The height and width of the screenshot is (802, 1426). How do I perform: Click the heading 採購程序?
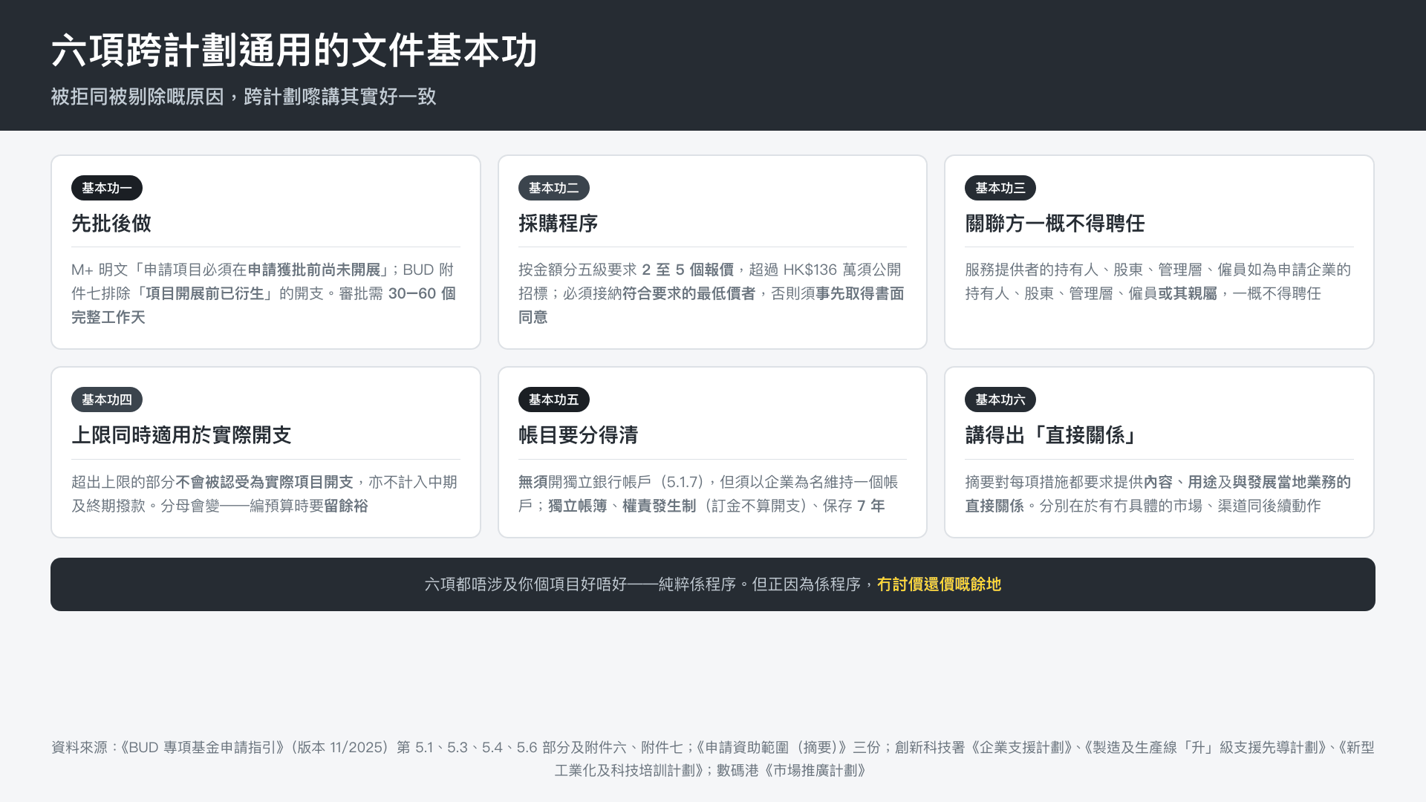[x=559, y=224]
